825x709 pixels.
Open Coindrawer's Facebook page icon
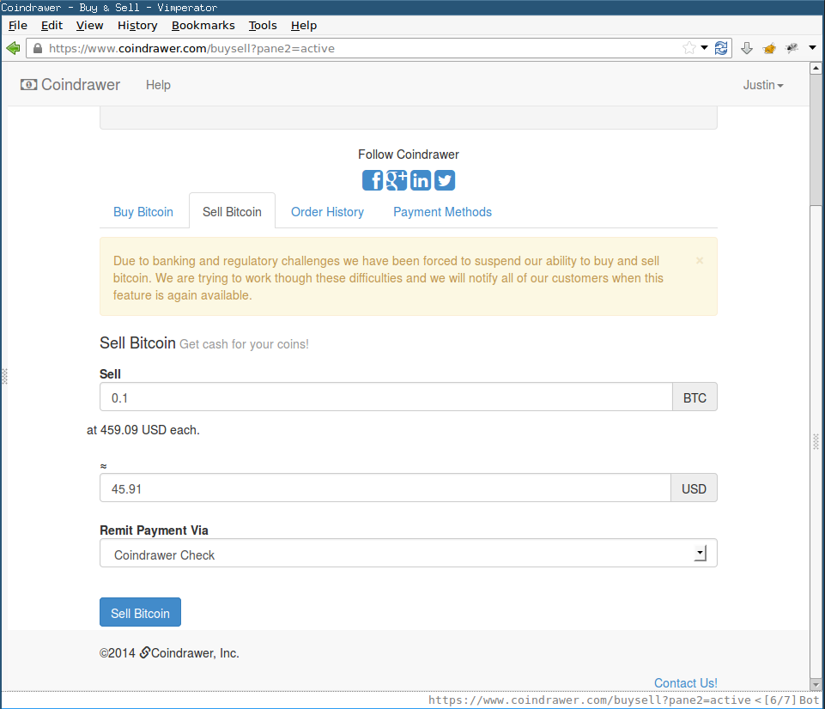click(x=373, y=180)
